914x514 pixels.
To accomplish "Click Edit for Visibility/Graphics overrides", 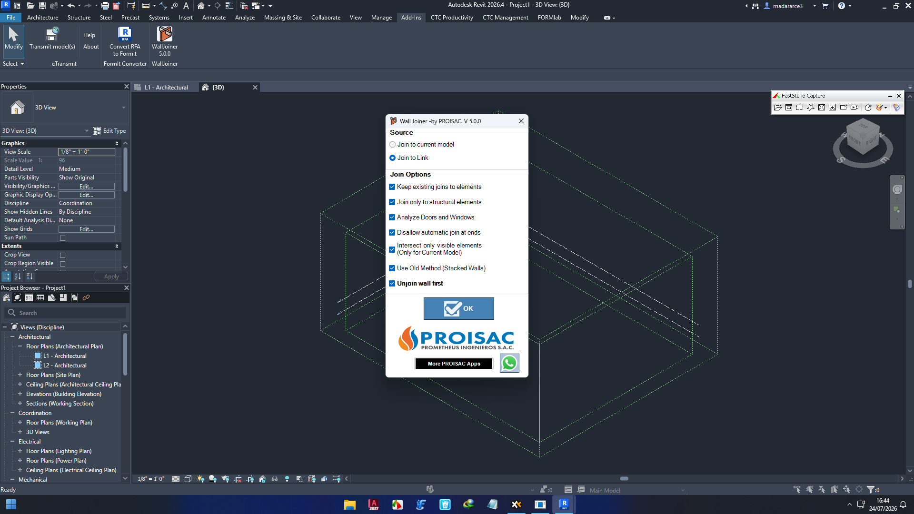I will click(86, 187).
